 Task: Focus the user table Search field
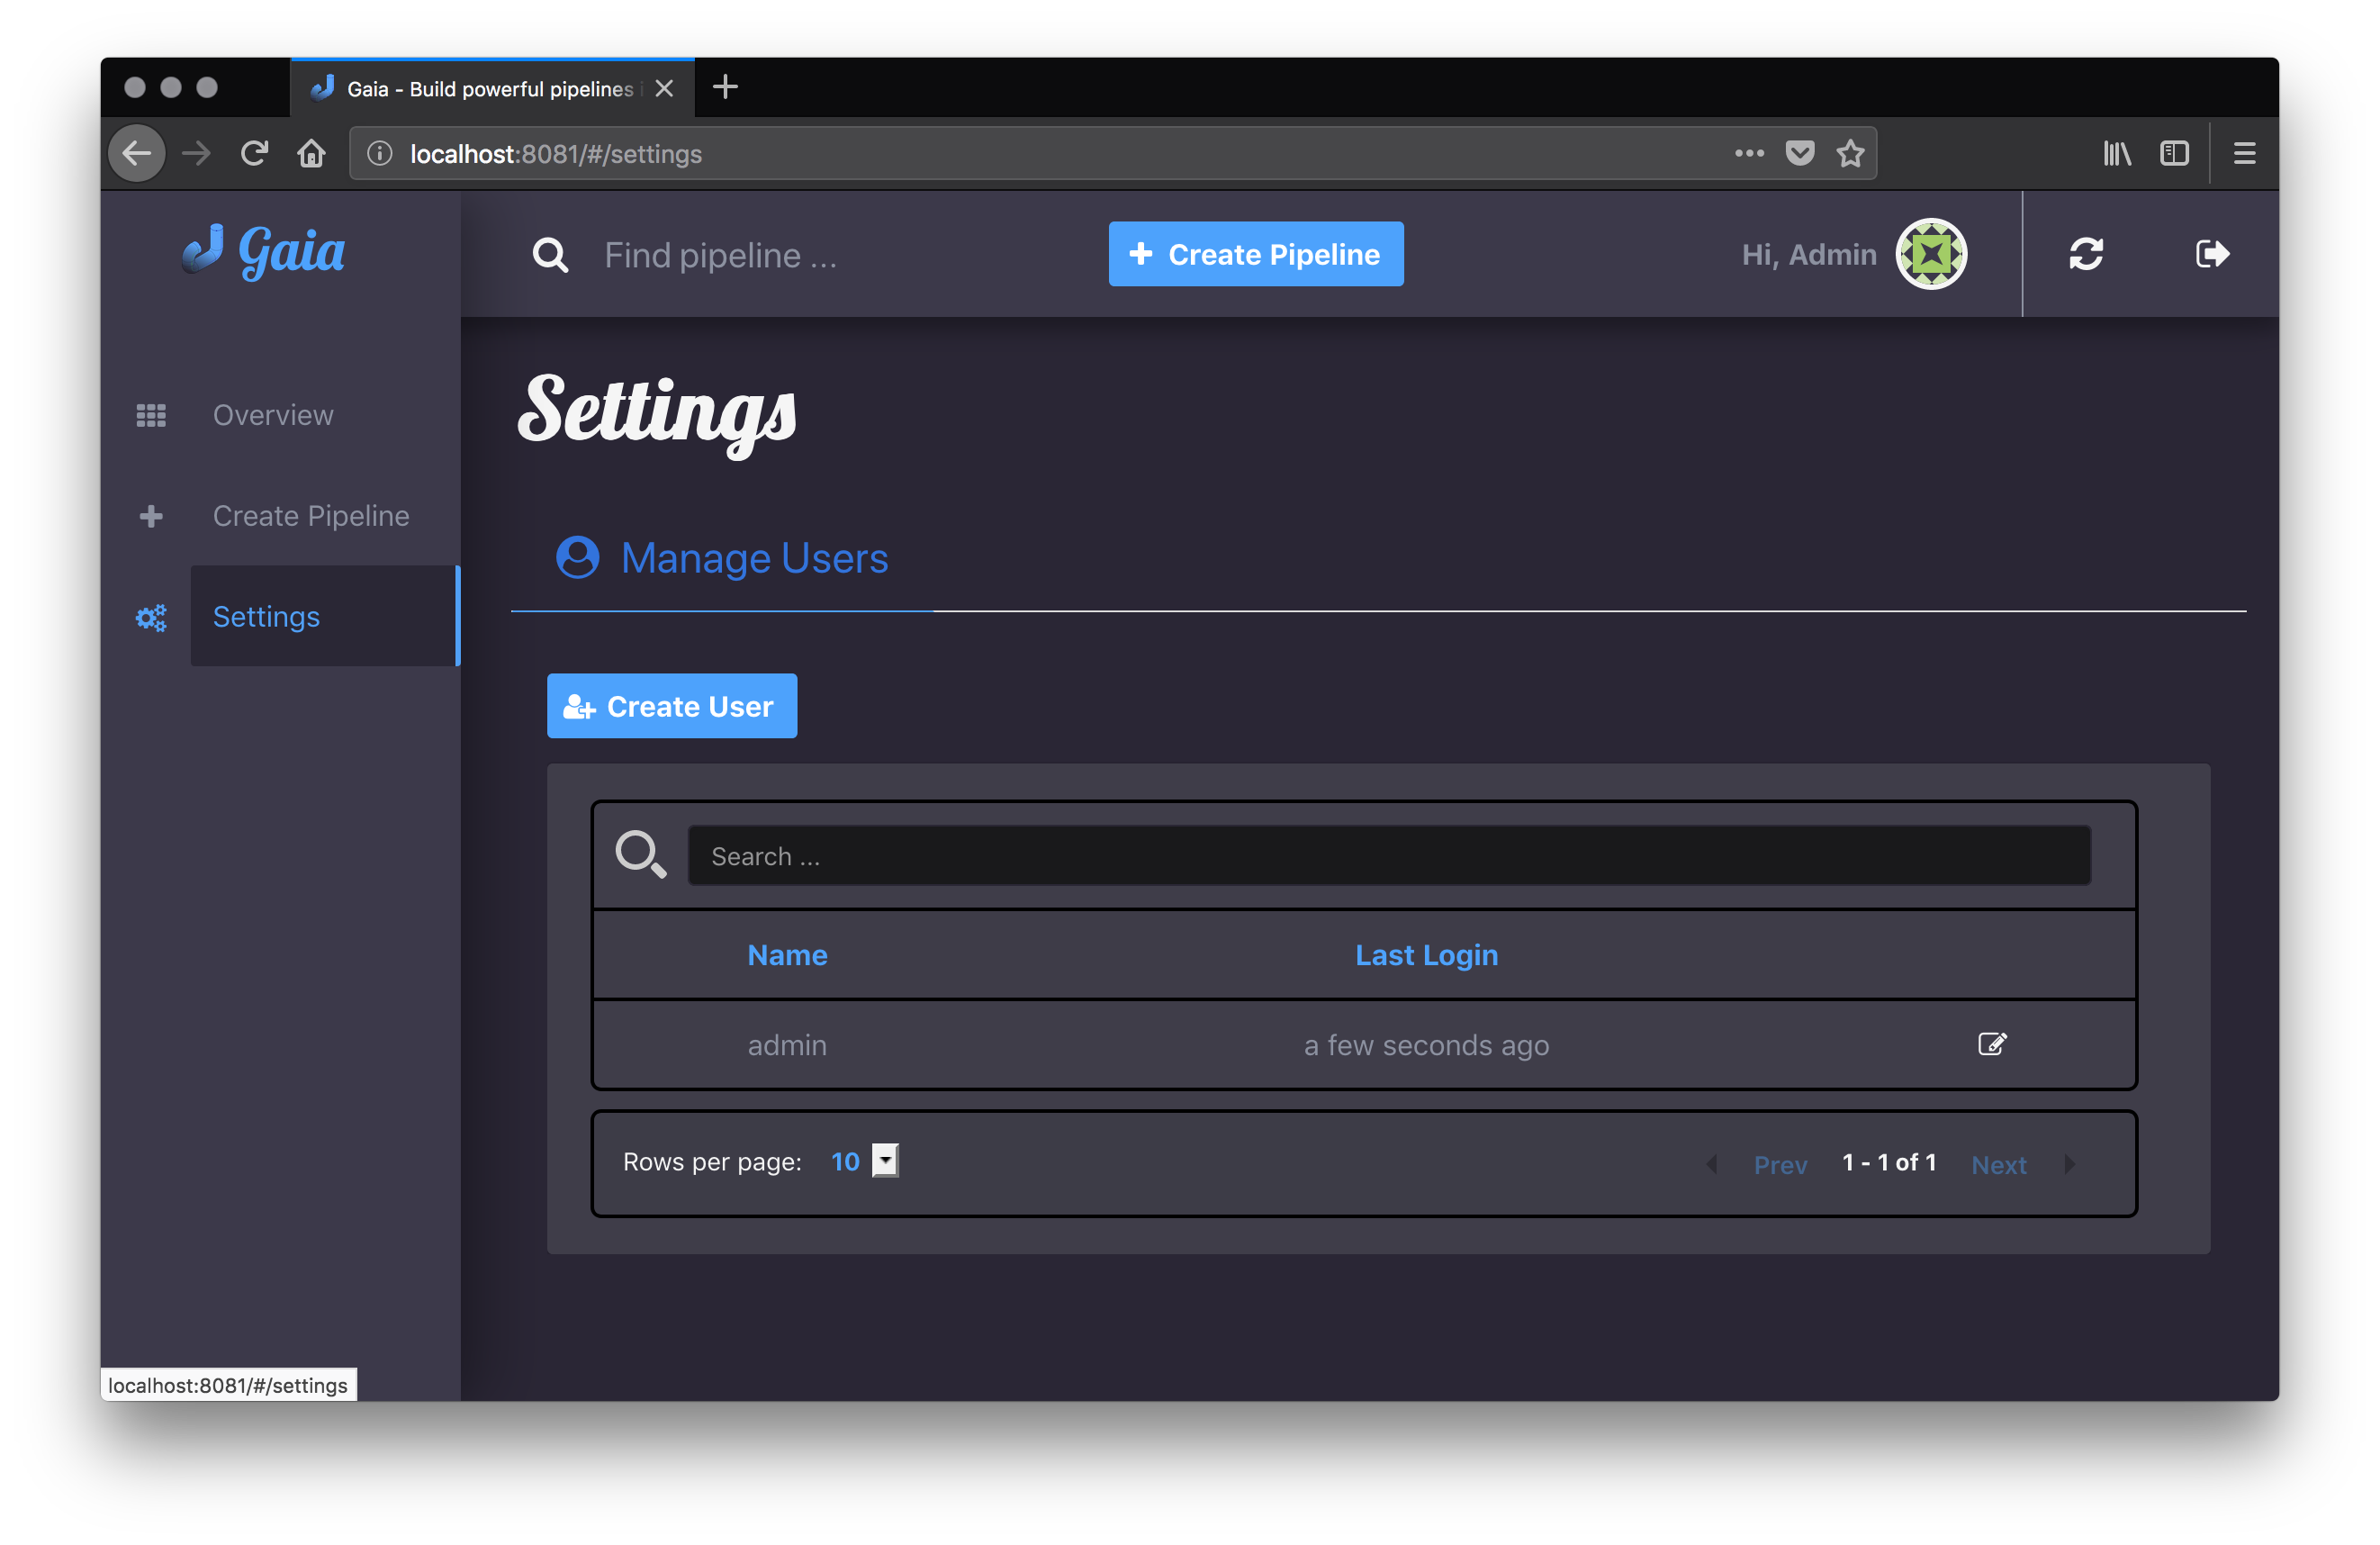point(1389,856)
